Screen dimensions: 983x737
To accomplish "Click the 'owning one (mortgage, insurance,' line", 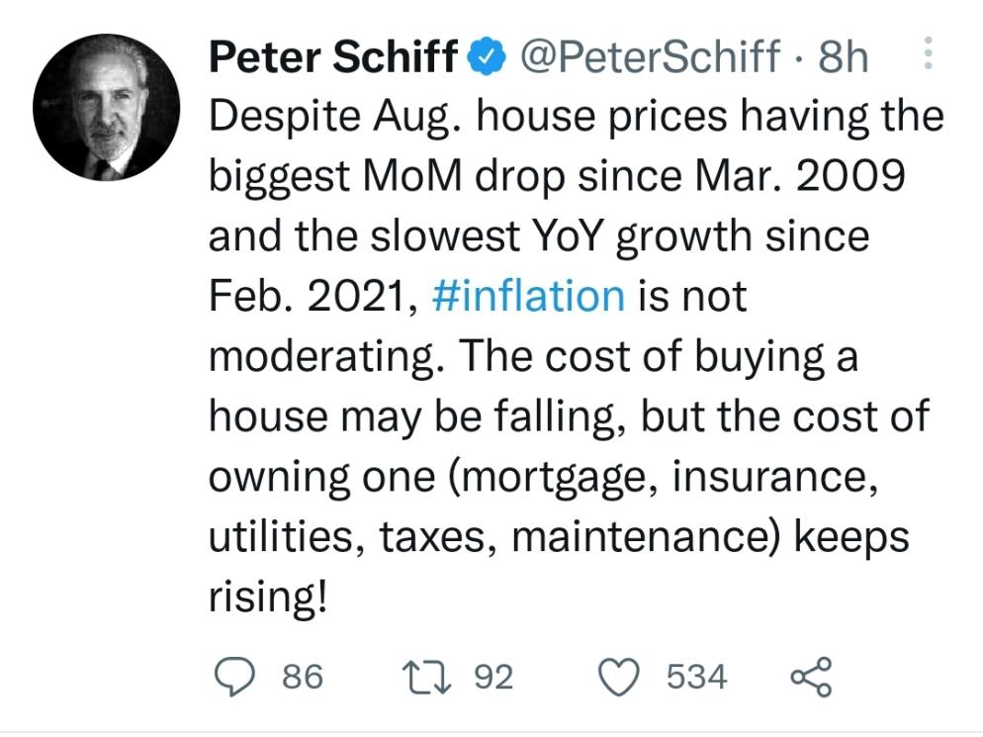I will coord(544,477).
